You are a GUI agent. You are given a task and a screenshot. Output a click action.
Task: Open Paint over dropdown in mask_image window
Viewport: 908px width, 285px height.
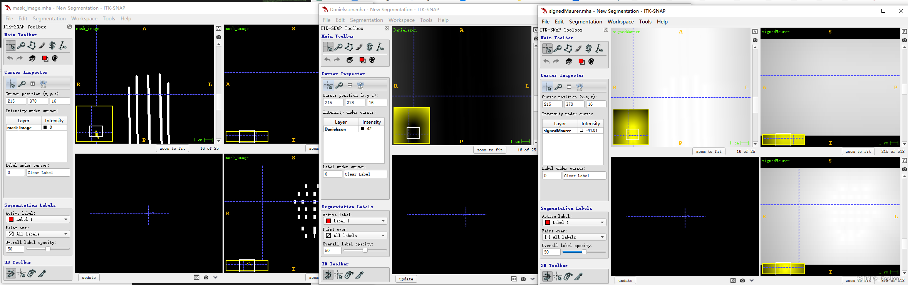38,234
